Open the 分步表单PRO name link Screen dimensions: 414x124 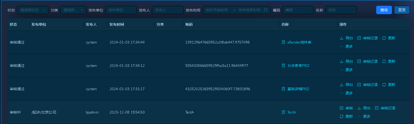click(x=298, y=66)
